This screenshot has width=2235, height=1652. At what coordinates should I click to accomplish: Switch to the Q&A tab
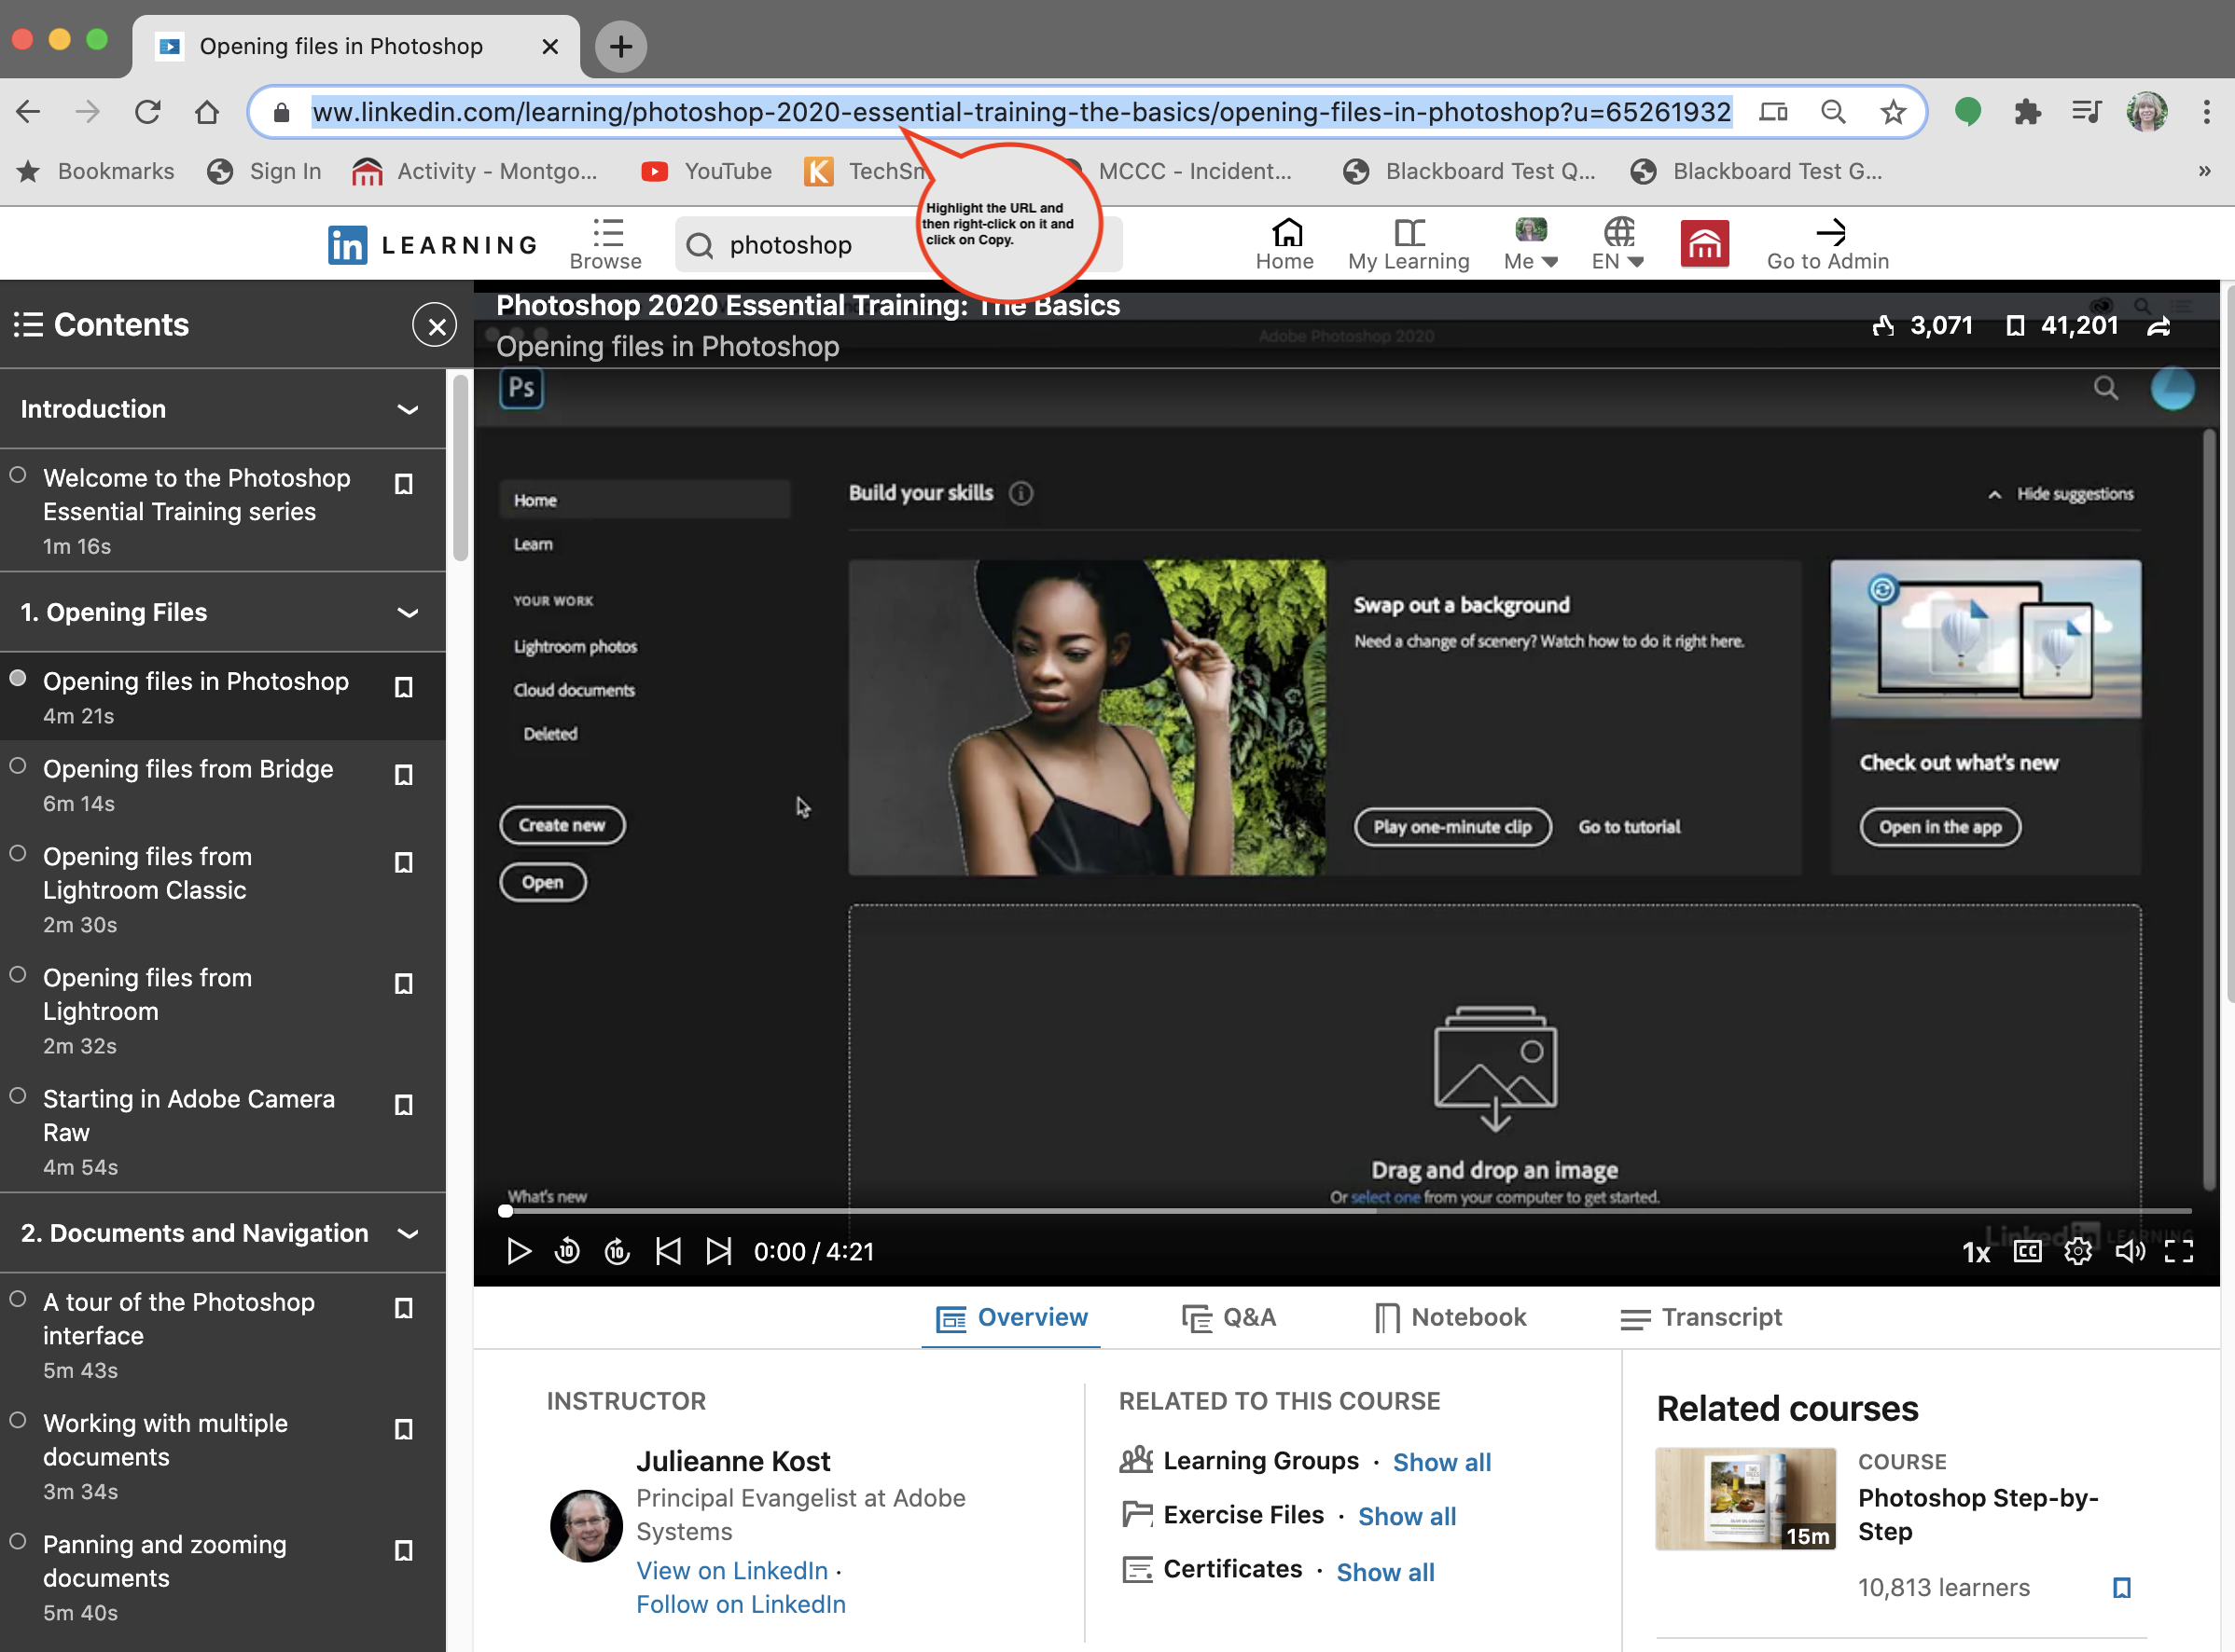click(1229, 1317)
